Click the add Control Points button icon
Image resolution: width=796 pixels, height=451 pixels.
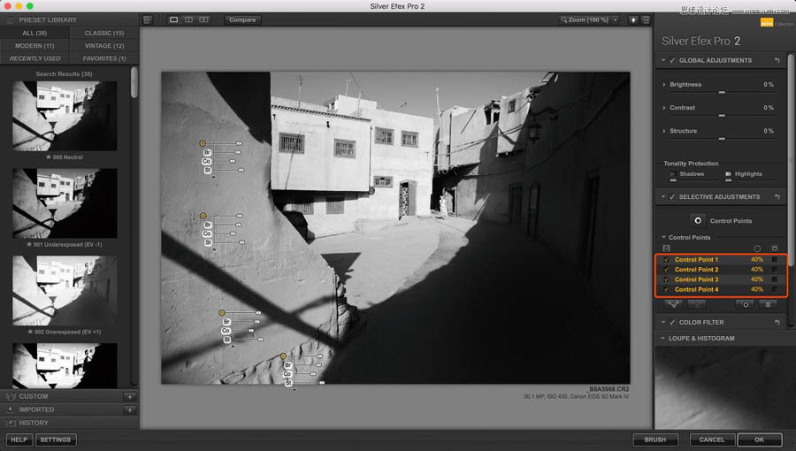[698, 221]
